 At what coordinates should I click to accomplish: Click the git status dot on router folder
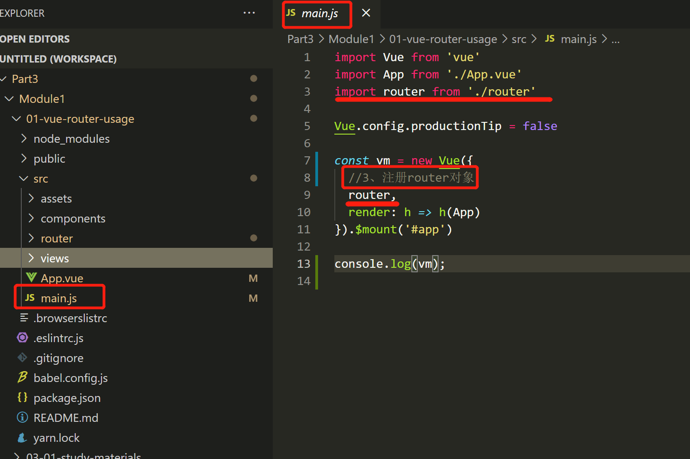point(254,238)
